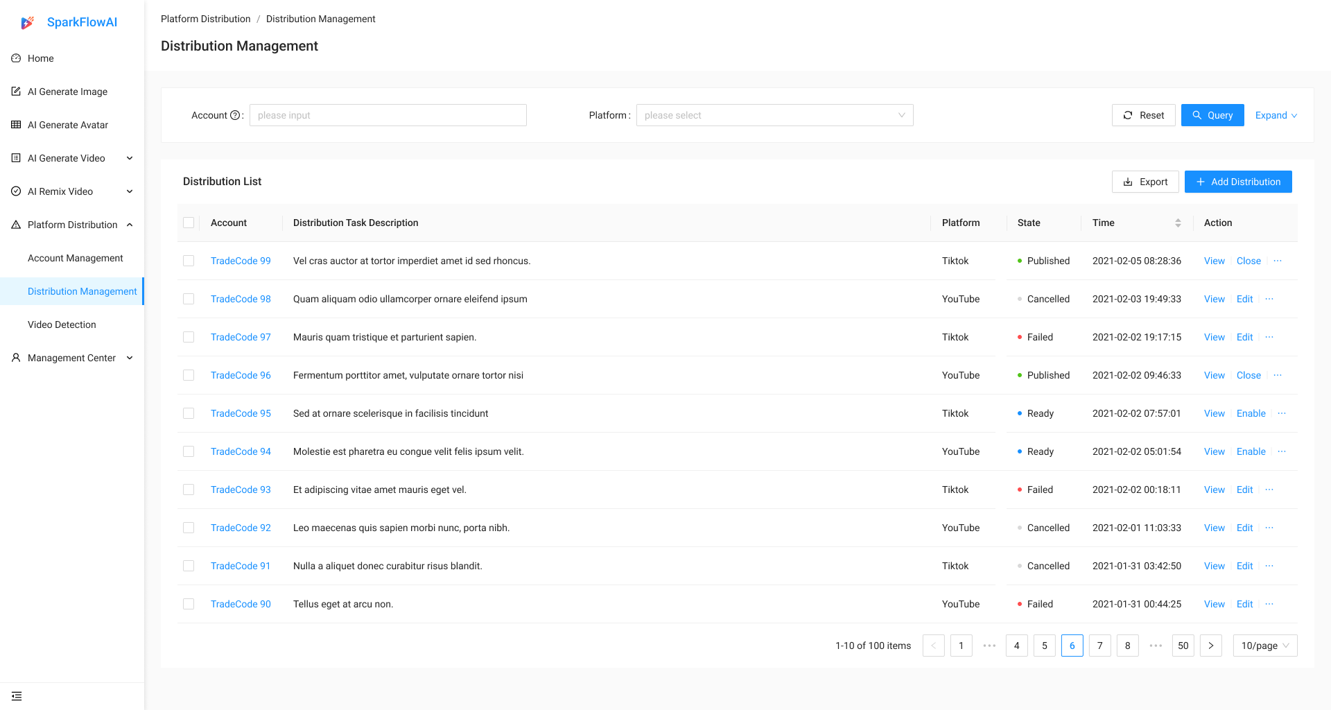Open the TradeCode 96 account link
The image size is (1331, 710).
click(x=241, y=375)
